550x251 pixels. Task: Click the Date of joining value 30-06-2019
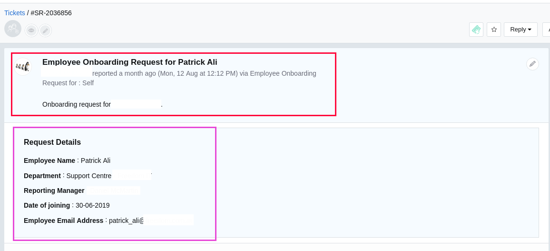pos(93,205)
